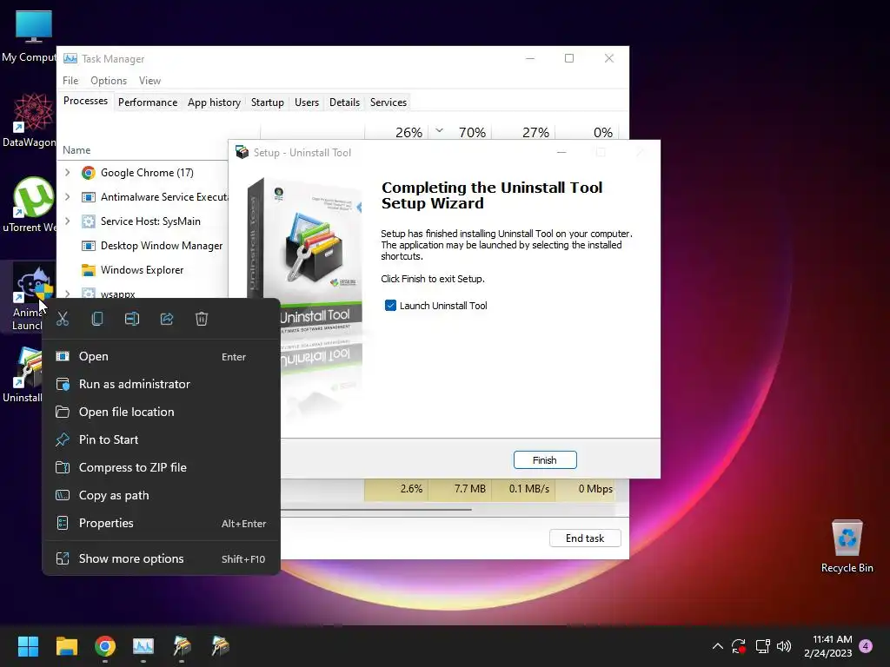This screenshot has width=890, height=667.
Task: Switch to the Users tab
Action: (307, 102)
